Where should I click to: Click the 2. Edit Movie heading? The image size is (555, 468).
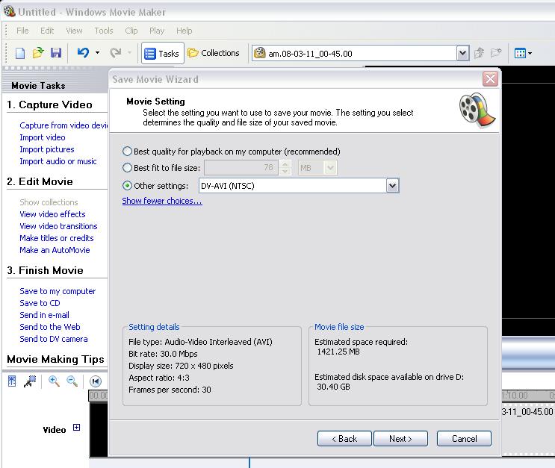pos(40,181)
